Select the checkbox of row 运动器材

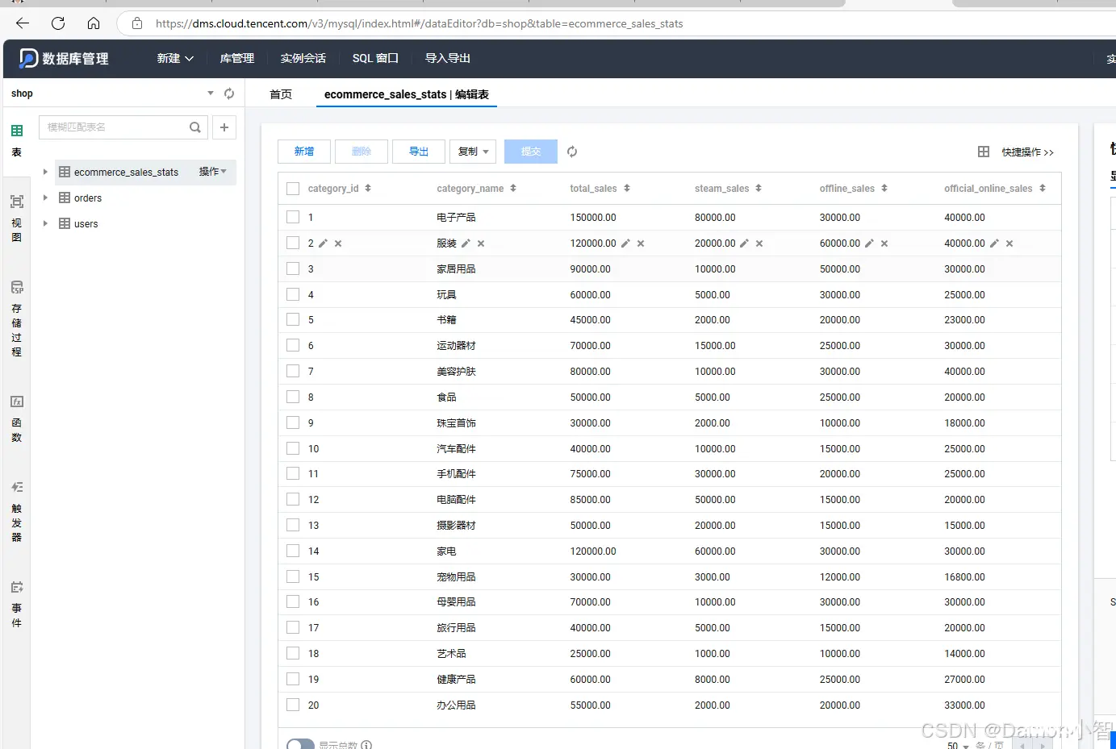(293, 346)
